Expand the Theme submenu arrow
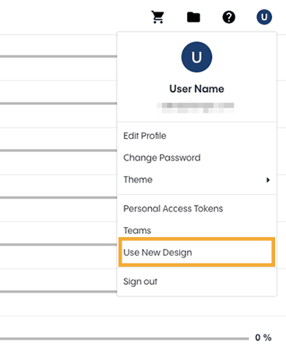Image resolution: width=286 pixels, height=351 pixels. coord(268,180)
